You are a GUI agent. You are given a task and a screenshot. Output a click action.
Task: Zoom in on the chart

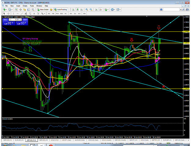[87, 9]
